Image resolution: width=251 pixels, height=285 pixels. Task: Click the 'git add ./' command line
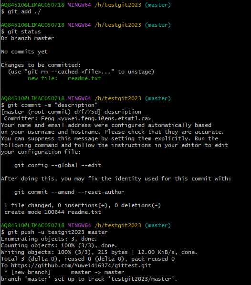point(21,11)
